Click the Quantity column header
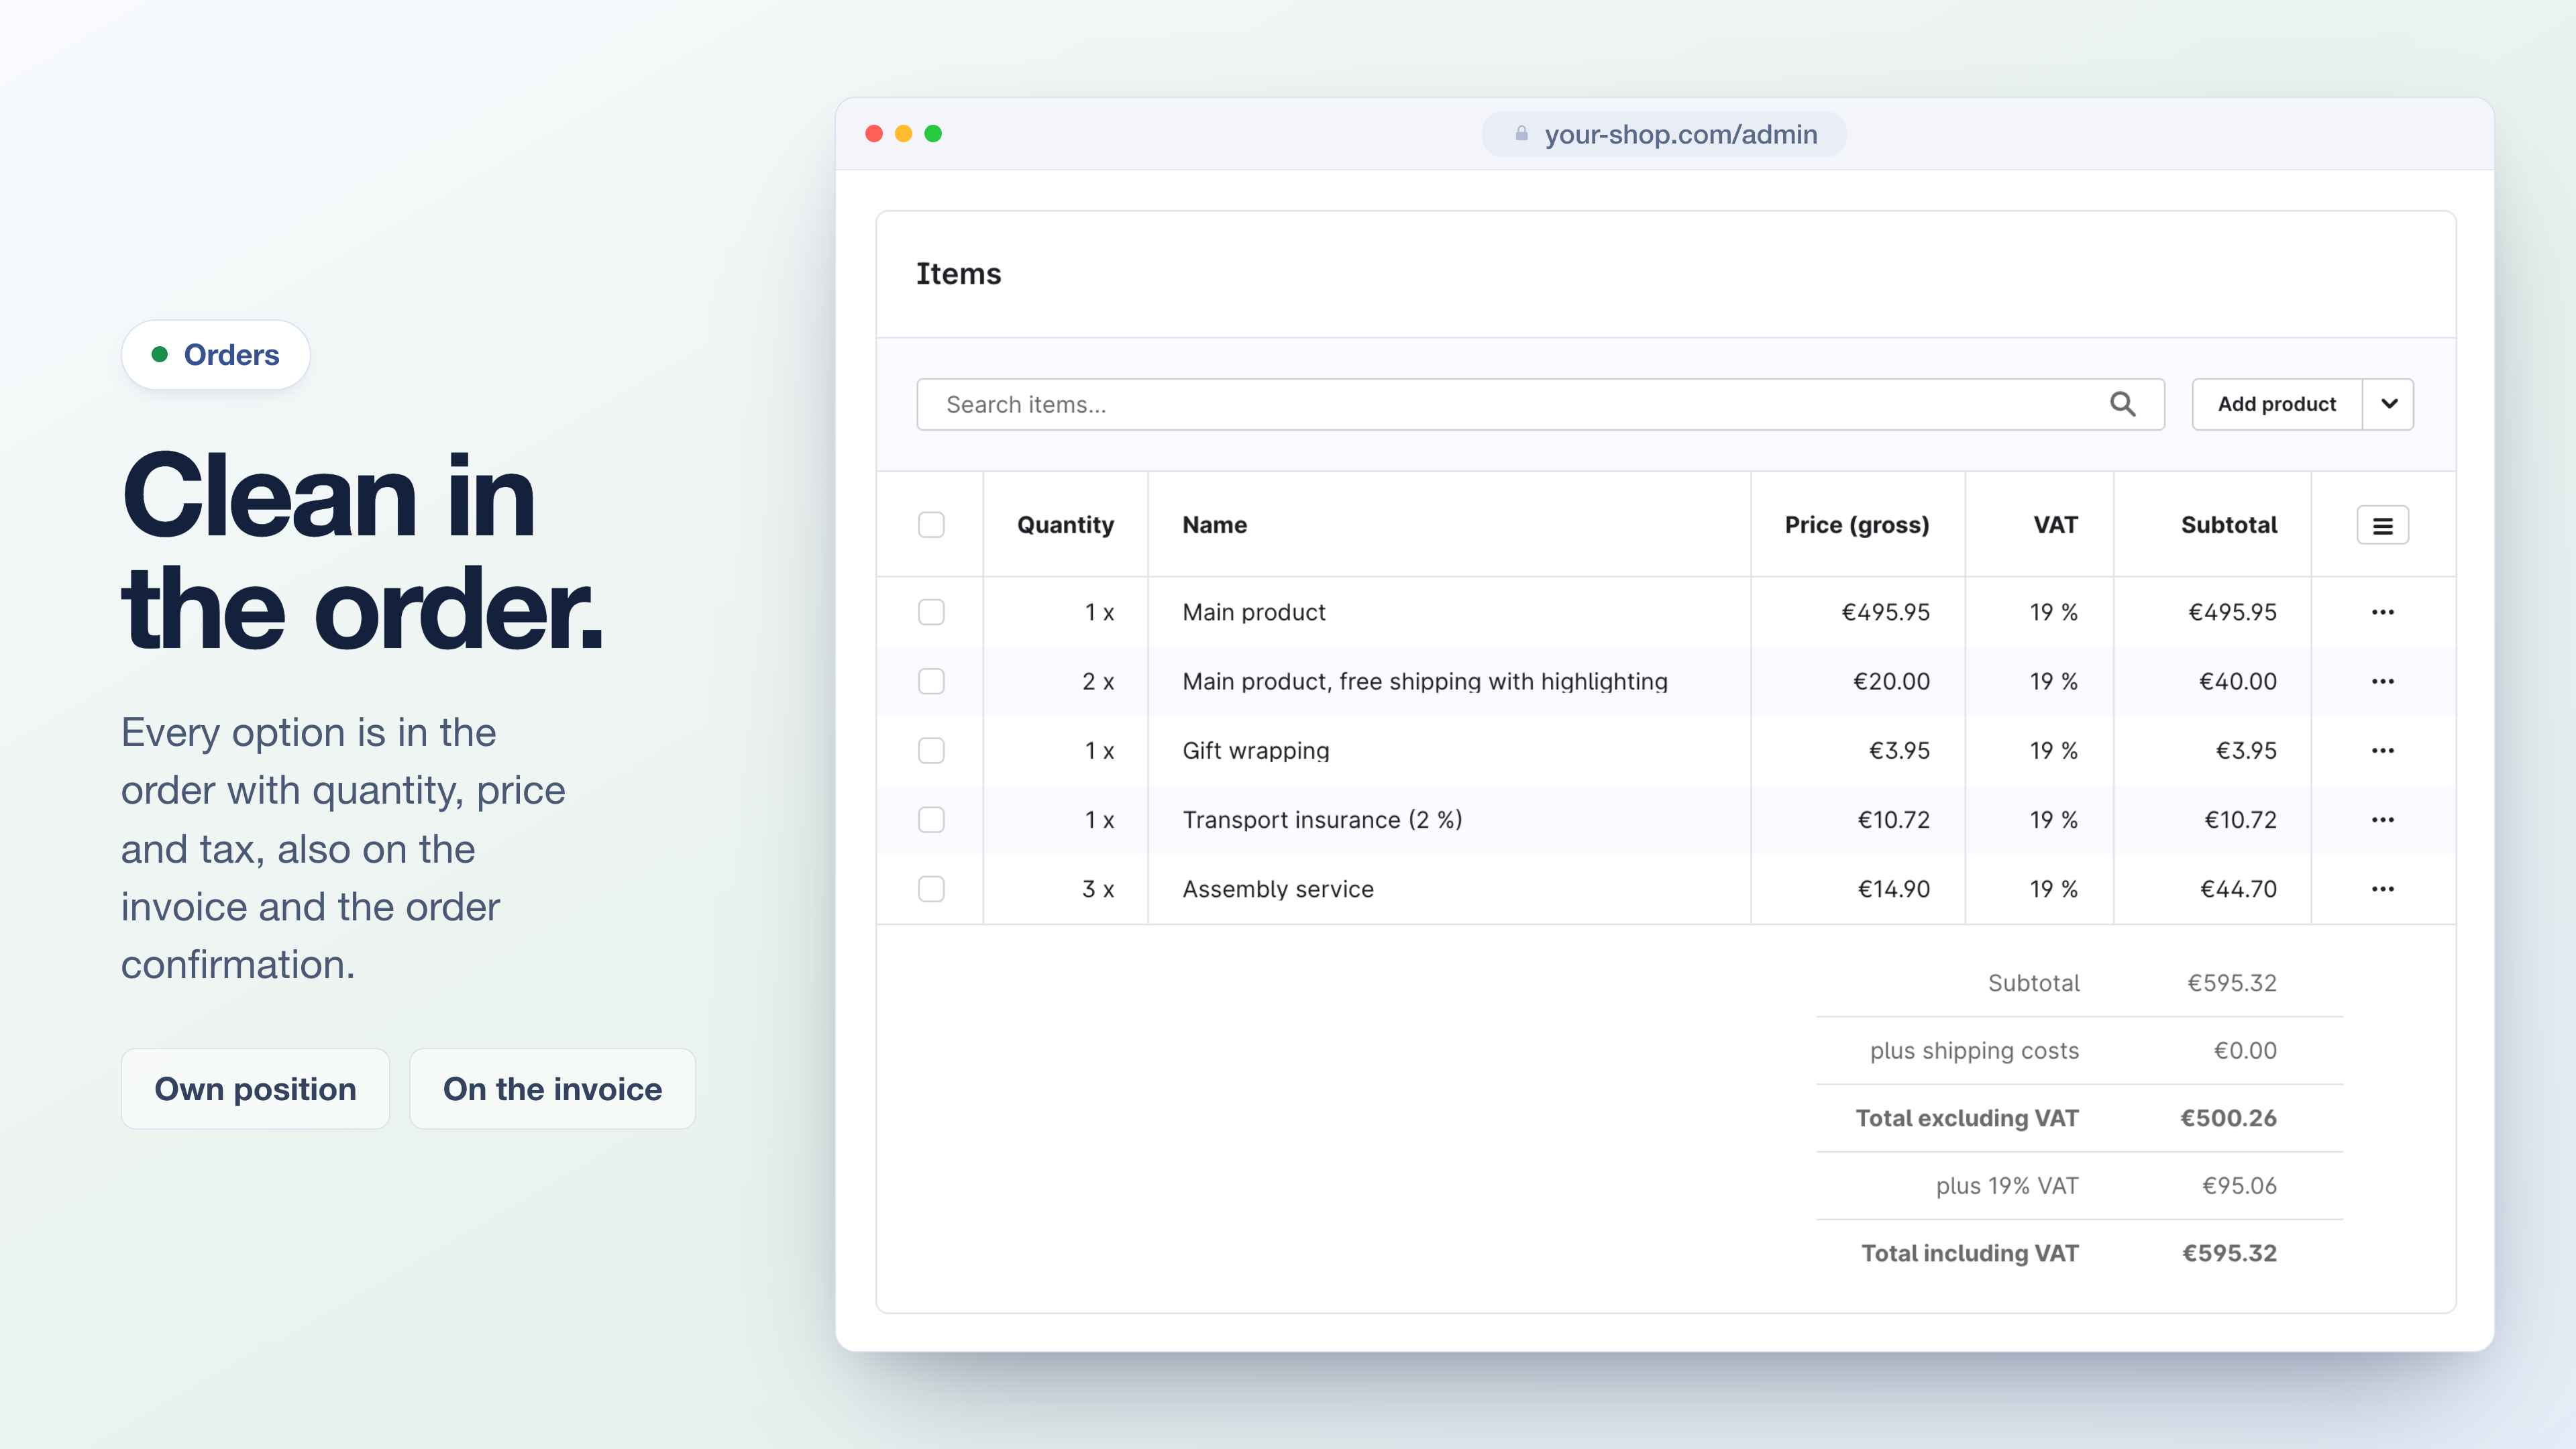The width and height of the screenshot is (2576, 1449). (1065, 525)
